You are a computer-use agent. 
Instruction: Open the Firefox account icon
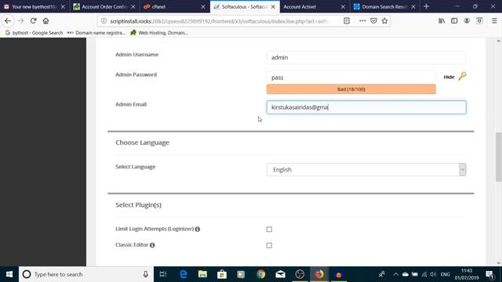[467, 21]
